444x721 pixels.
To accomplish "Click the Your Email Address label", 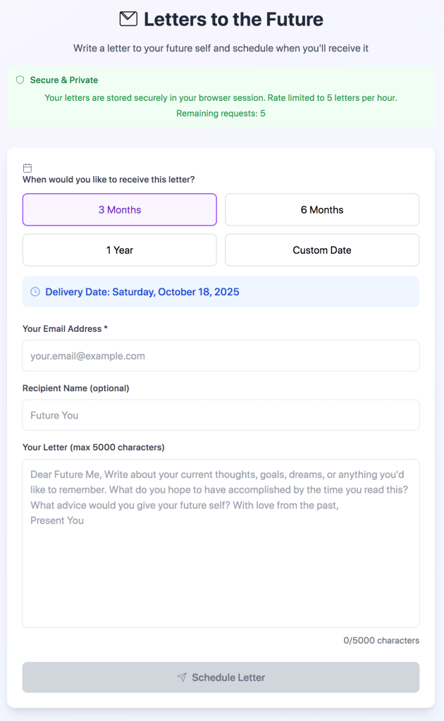I will tap(65, 329).
